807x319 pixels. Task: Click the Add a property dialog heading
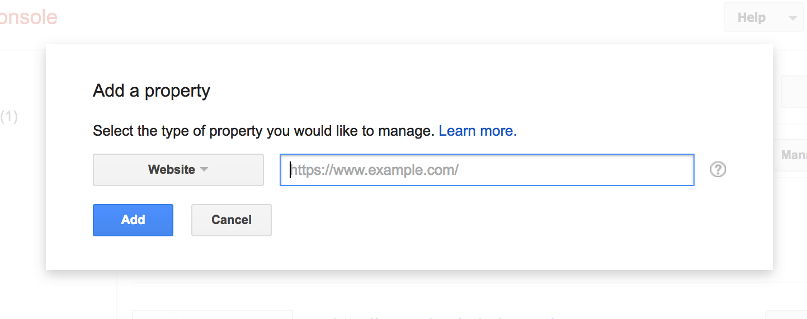pos(152,91)
